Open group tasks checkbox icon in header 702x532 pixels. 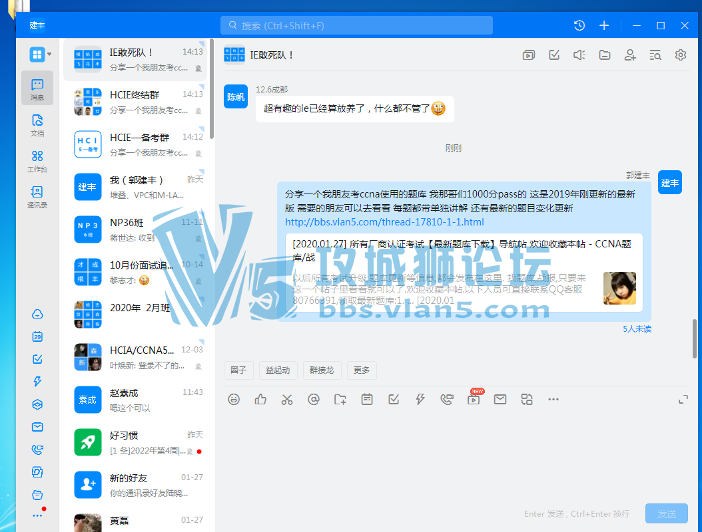[x=554, y=55]
